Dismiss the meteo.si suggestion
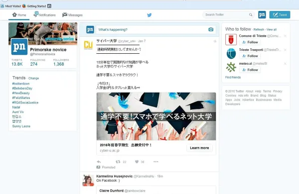299x194 pixels. click(285, 64)
